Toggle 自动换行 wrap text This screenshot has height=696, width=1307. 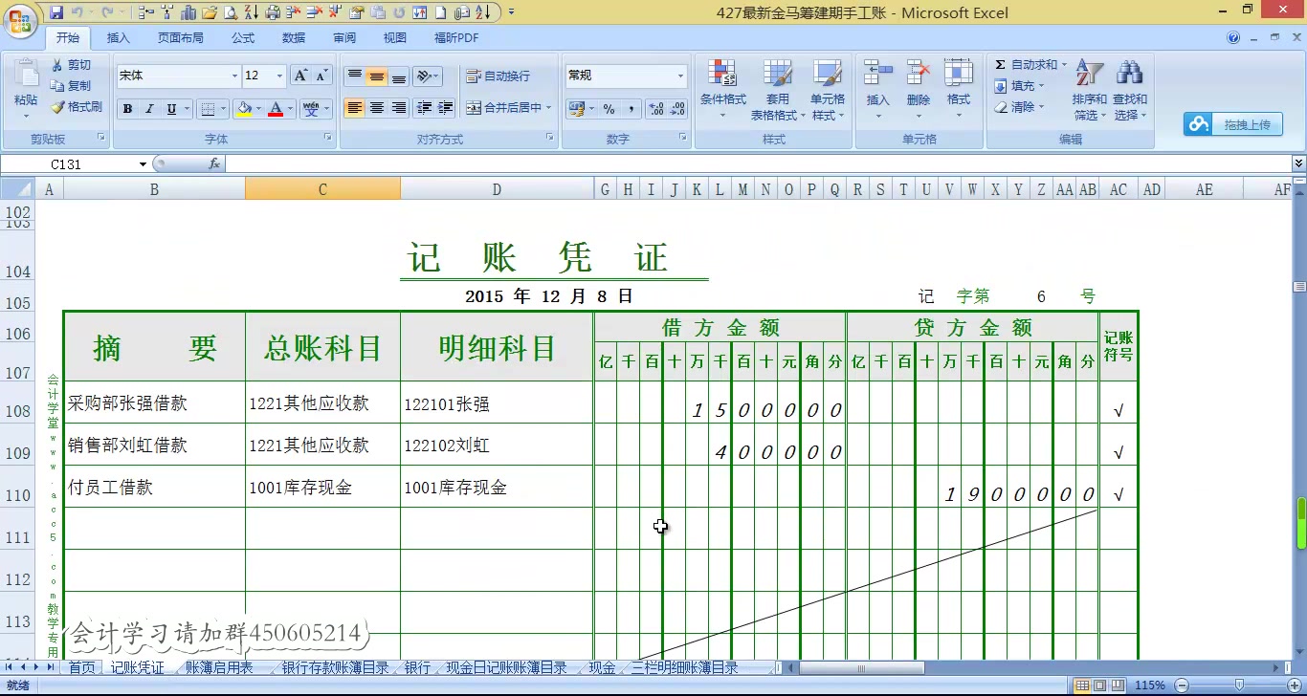tap(498, 76)
